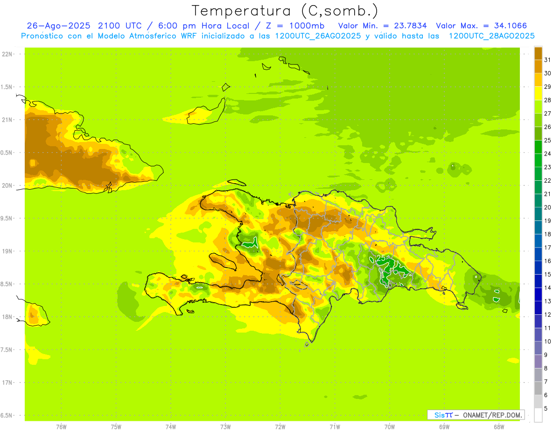Pick the brown swatch above 31 on color bar
The height and width of the screenshot is (433, 560).
click(x=538, y=53)
